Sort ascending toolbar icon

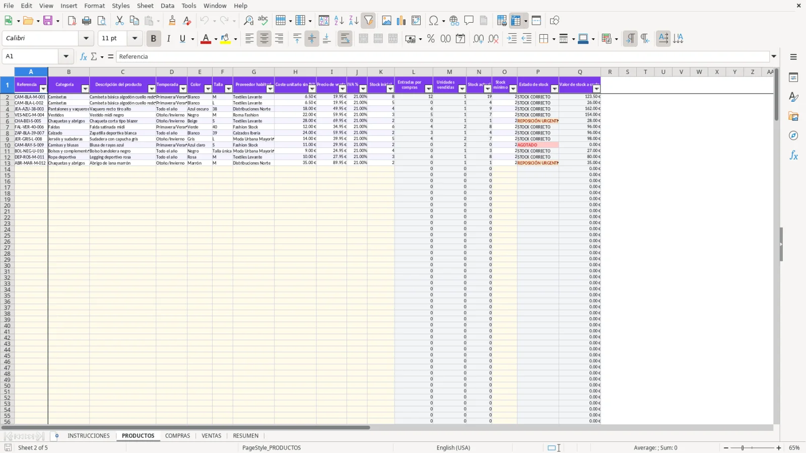tap(339, 21)
